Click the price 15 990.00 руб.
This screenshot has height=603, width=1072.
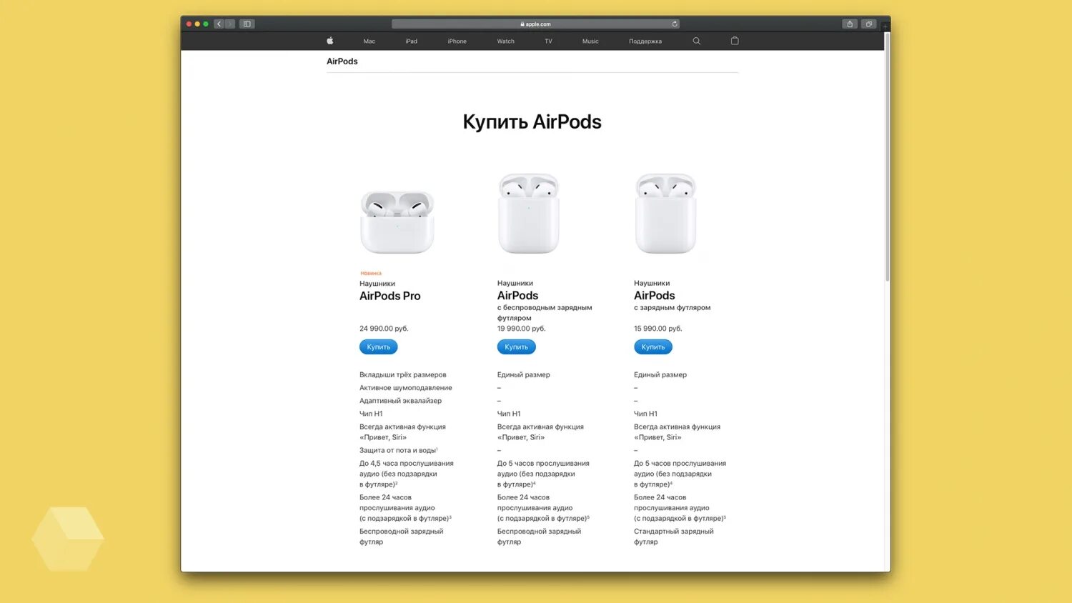click(658, 329)
